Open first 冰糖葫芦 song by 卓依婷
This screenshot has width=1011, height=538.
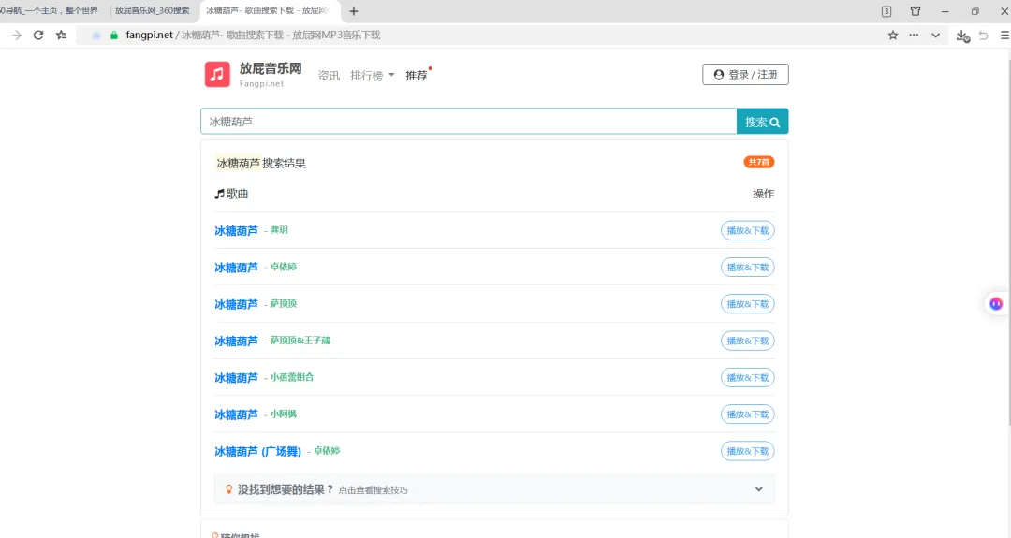(236, 268)
